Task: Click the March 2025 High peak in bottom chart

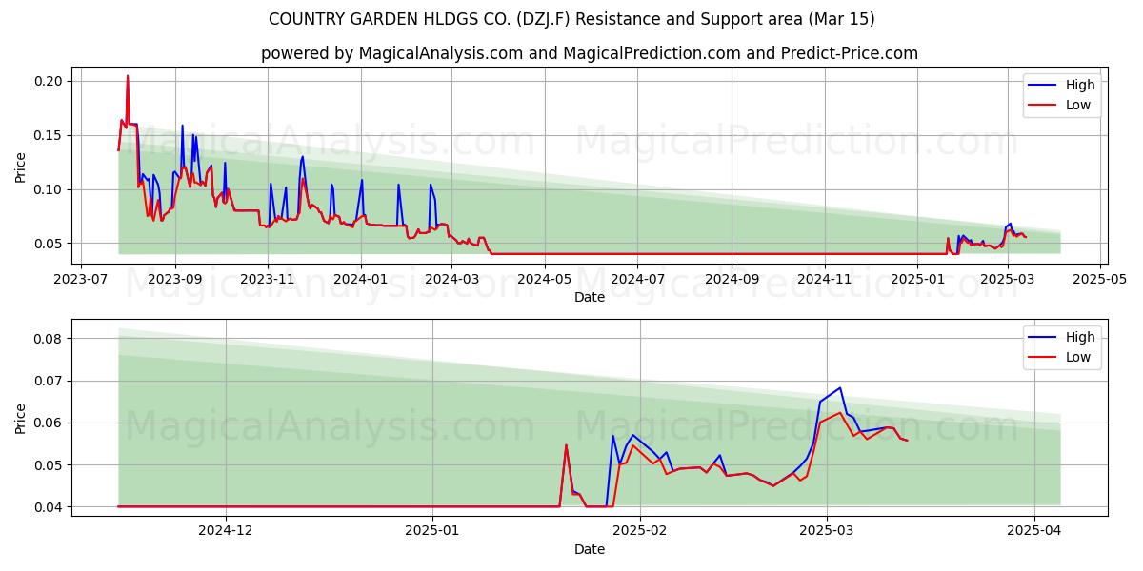Action: pos(839,388)
